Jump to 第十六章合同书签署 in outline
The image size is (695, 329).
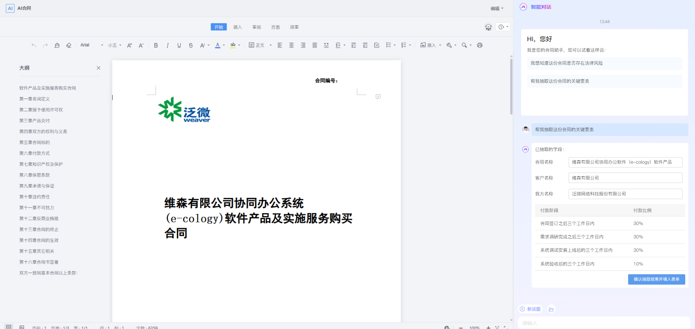(39, 262)
